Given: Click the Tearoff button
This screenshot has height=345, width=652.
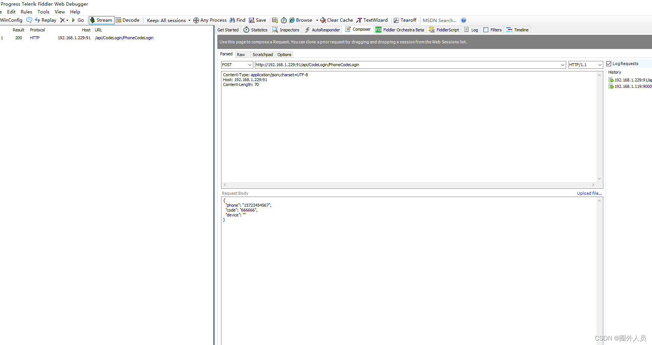Looking at the screenshot, I should tap(405, 20).
